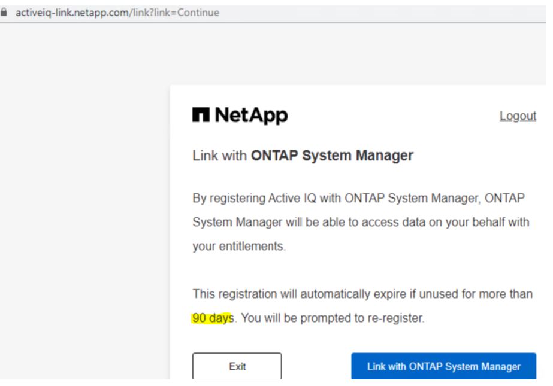
Task: Click the NetApp wordmark text
Action: pos(250,116)
